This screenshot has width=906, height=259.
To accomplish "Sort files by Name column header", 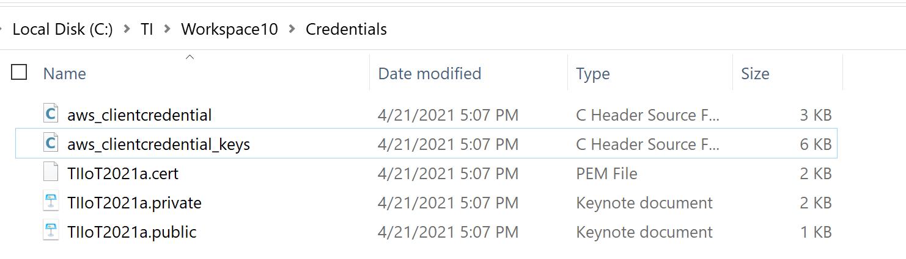I will click(x=65, y=74).
